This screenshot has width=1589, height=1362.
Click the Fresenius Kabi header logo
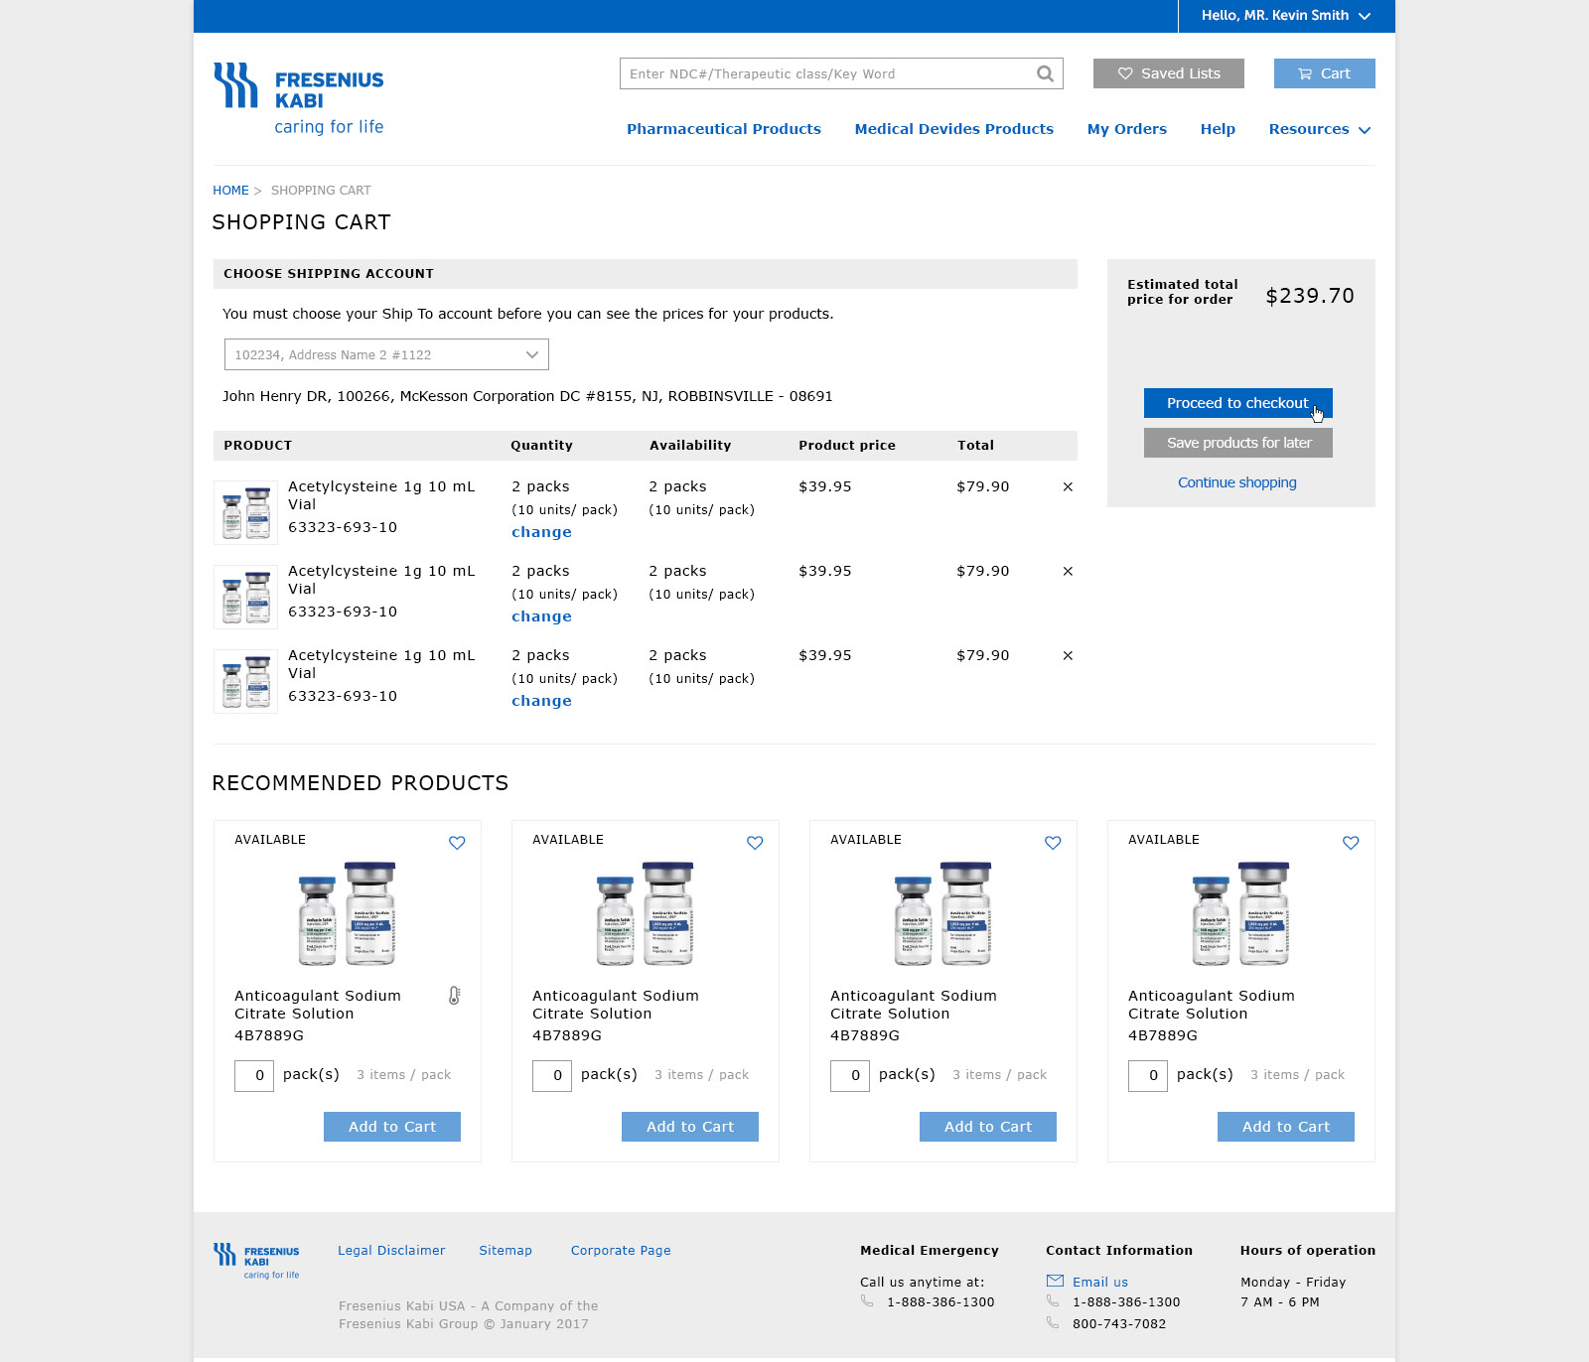298,98
